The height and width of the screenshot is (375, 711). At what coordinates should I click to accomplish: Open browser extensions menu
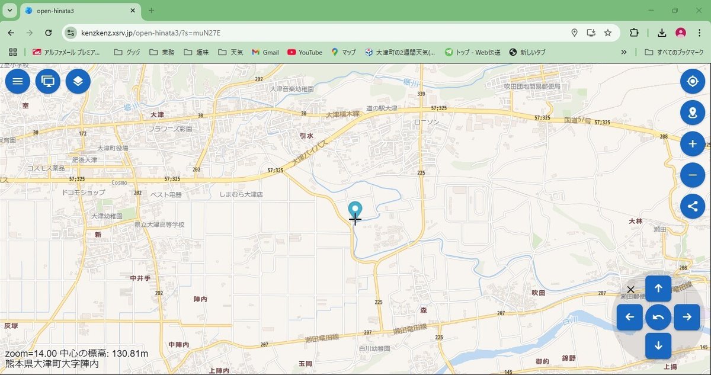click(634, 33)
